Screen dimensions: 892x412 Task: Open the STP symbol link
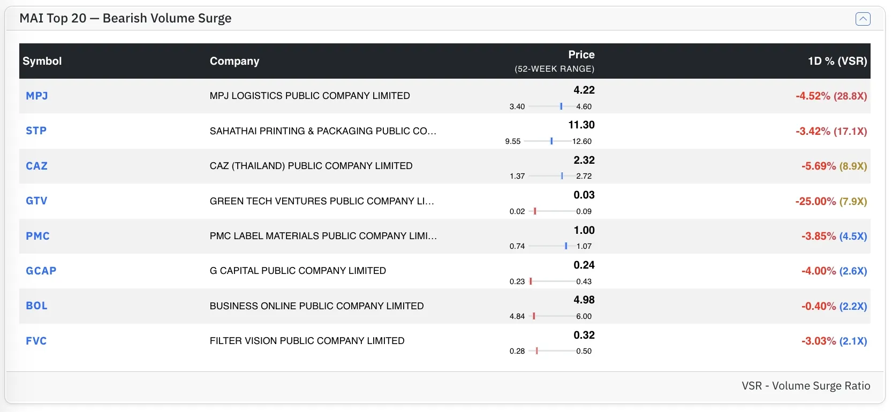coord(36,131)
